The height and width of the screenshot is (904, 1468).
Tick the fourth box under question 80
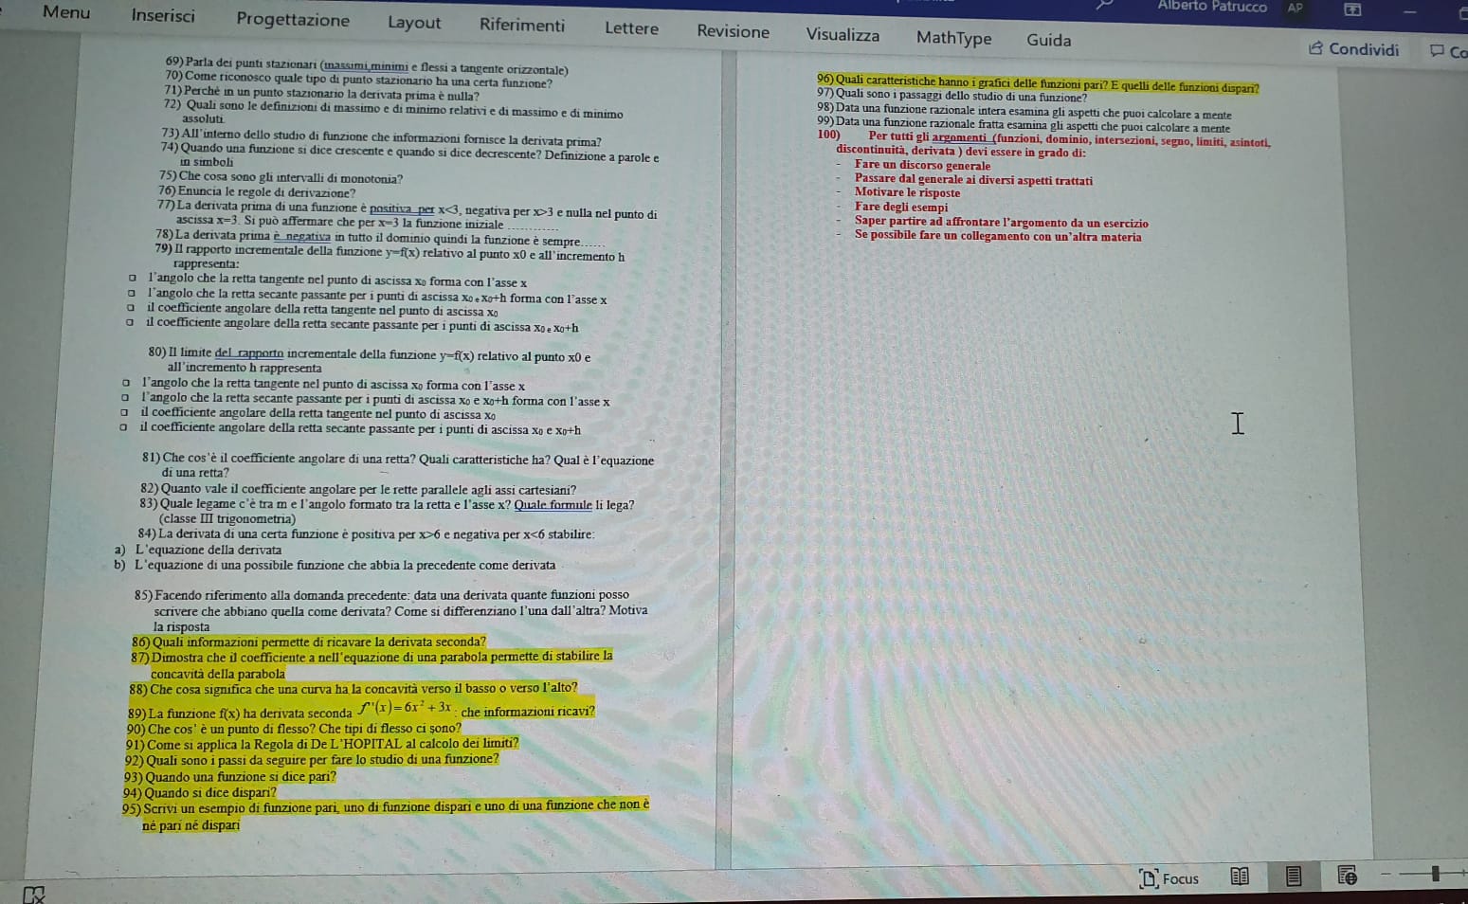point(123,427)
